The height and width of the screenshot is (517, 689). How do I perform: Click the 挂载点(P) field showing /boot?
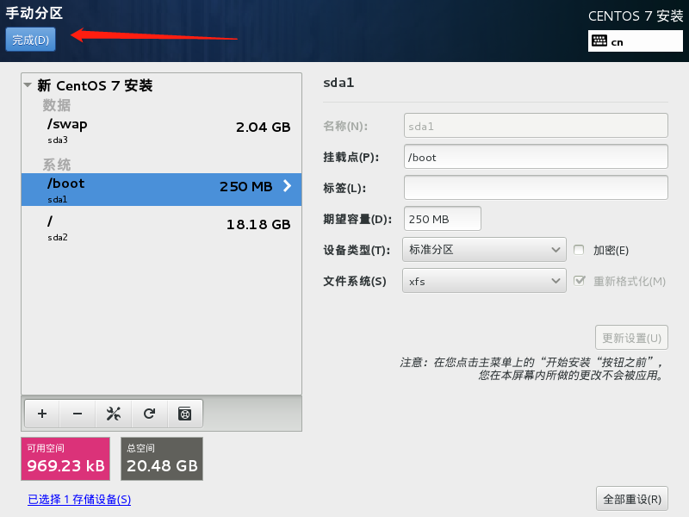tap(536, 157)
